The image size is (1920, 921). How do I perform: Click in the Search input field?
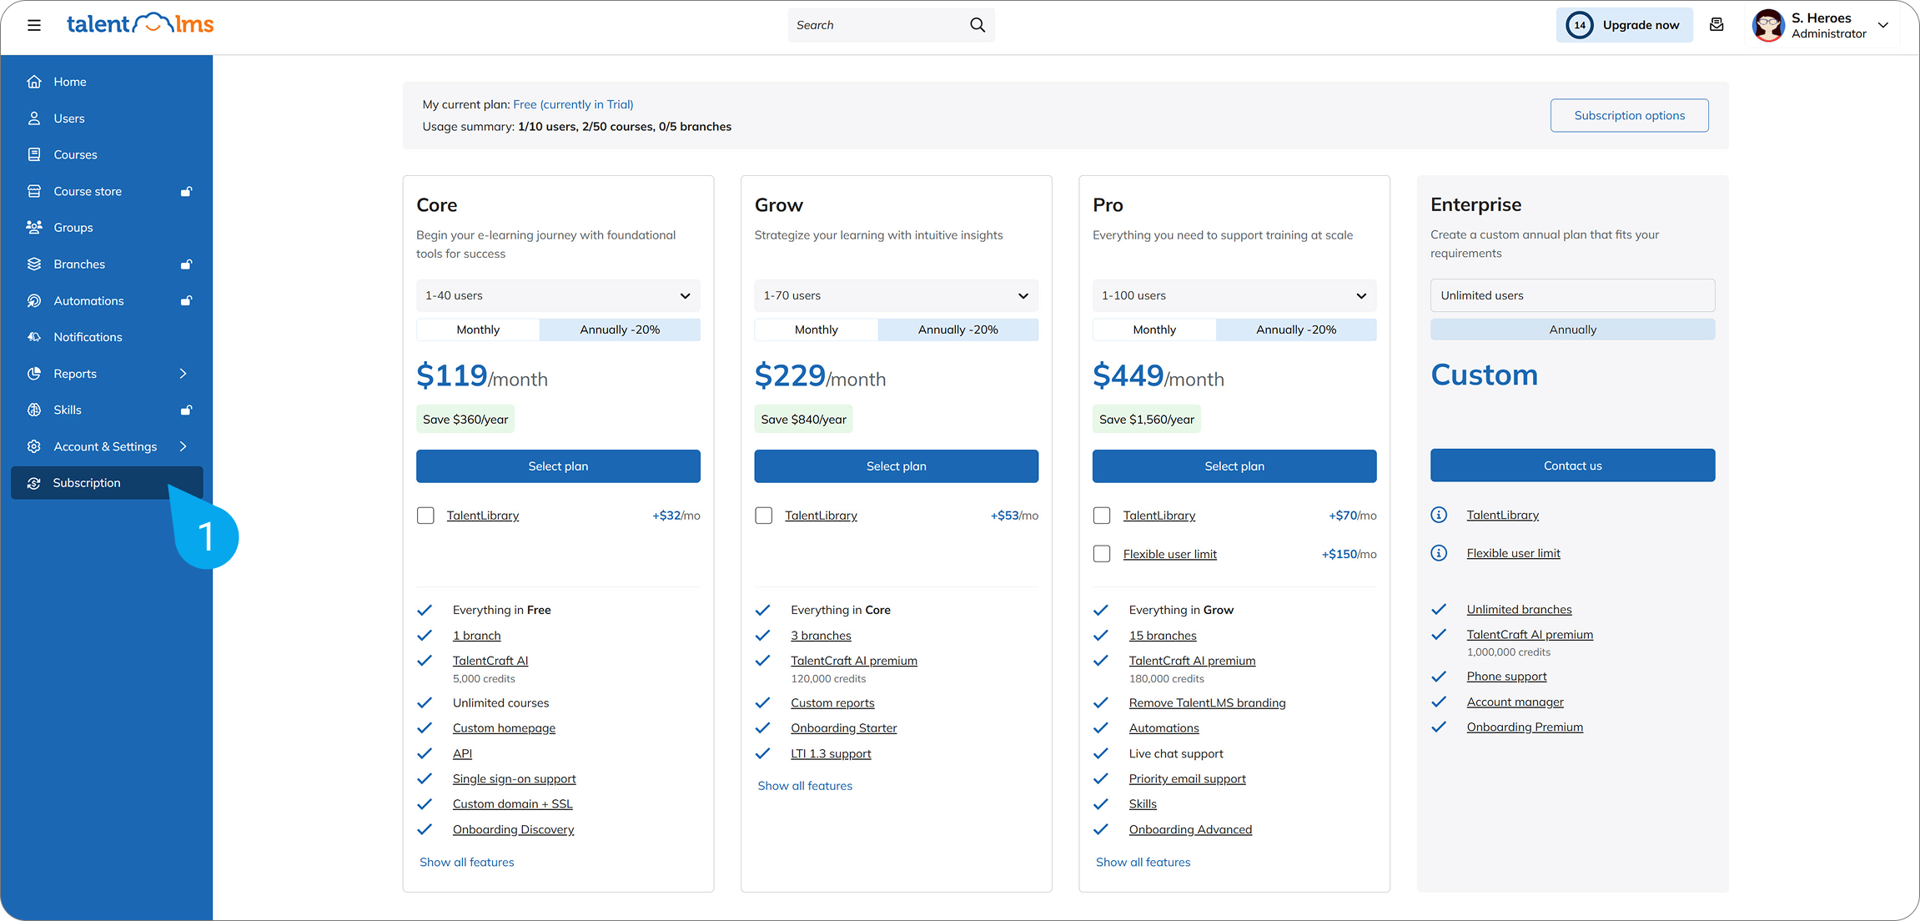[x=891, y=25]
